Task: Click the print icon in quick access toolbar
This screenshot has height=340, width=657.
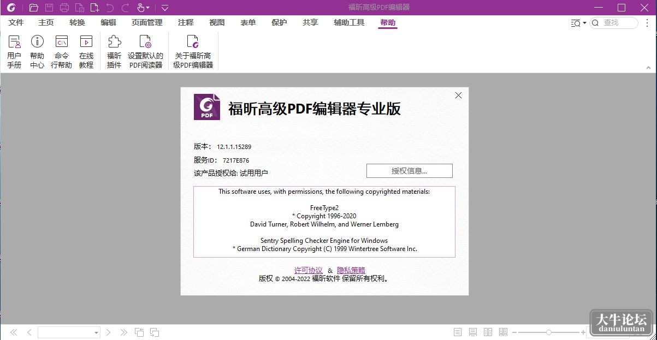Action: (64, 8)
